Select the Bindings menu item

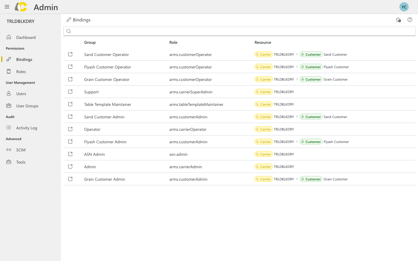click(x=25, y=59)
